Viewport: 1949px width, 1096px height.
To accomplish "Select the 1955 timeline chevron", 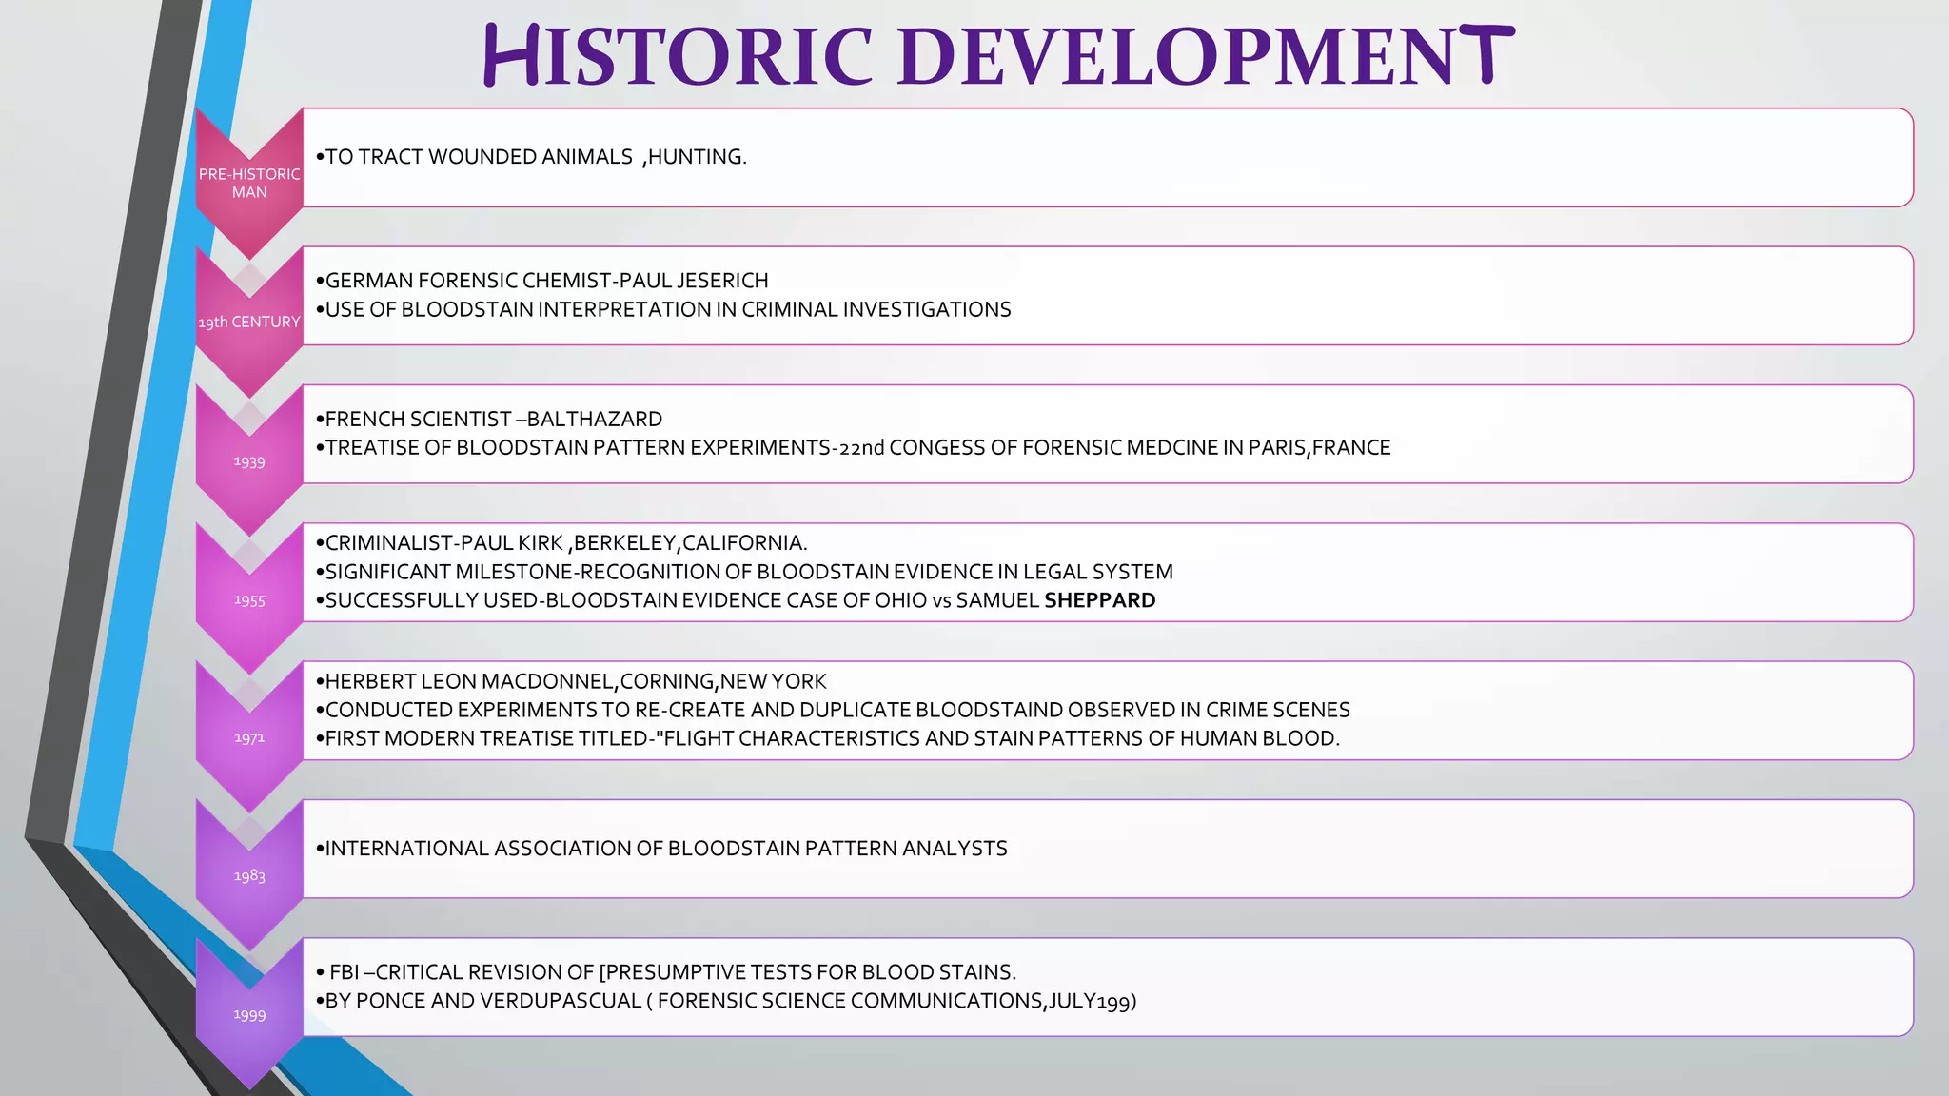I will [x=249, y=599].
